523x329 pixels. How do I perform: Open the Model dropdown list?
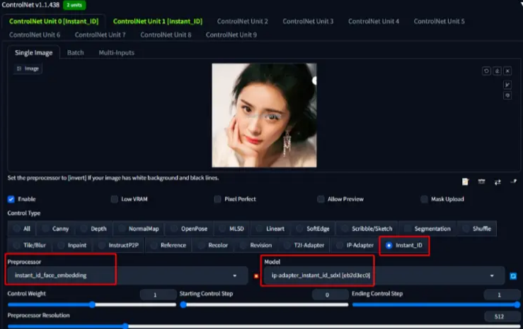[384, 275]
